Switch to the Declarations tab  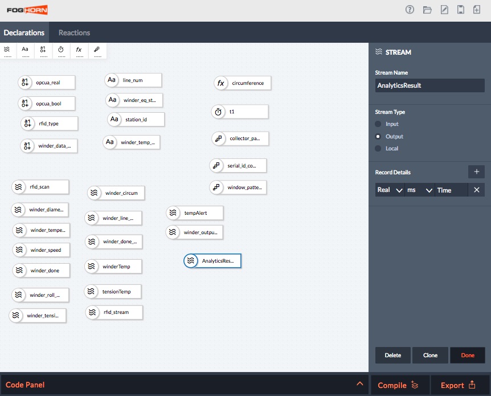24,32
